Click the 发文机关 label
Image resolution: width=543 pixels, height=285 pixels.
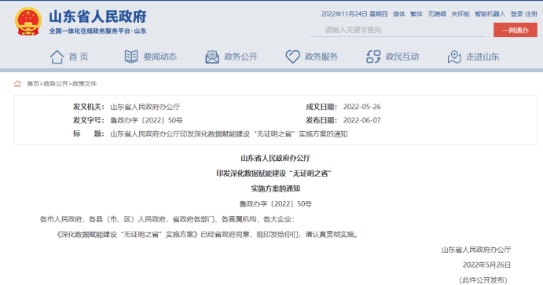(88, 107)
